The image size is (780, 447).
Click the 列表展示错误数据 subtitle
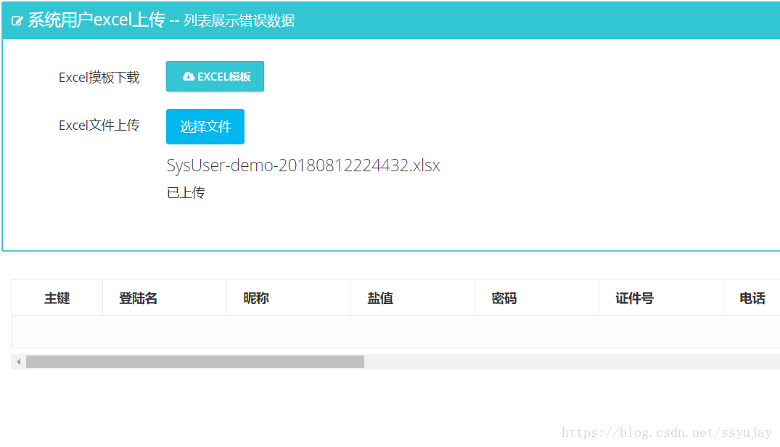point(239,20)
